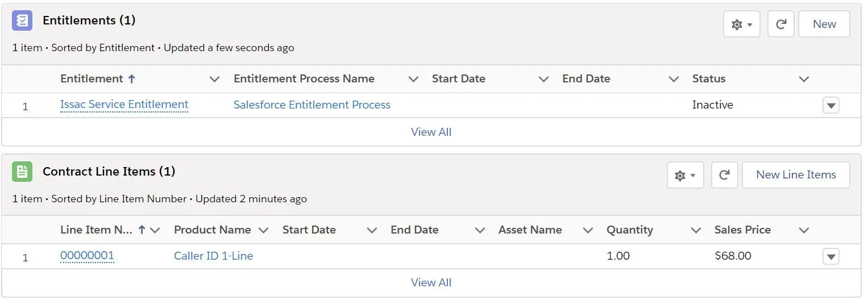Refresh the Contract Line Items list
Image resolution: width=864 pixels, height=304 pixels.
(724, 175)
